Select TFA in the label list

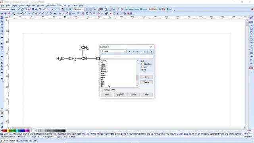pos(102,73)
